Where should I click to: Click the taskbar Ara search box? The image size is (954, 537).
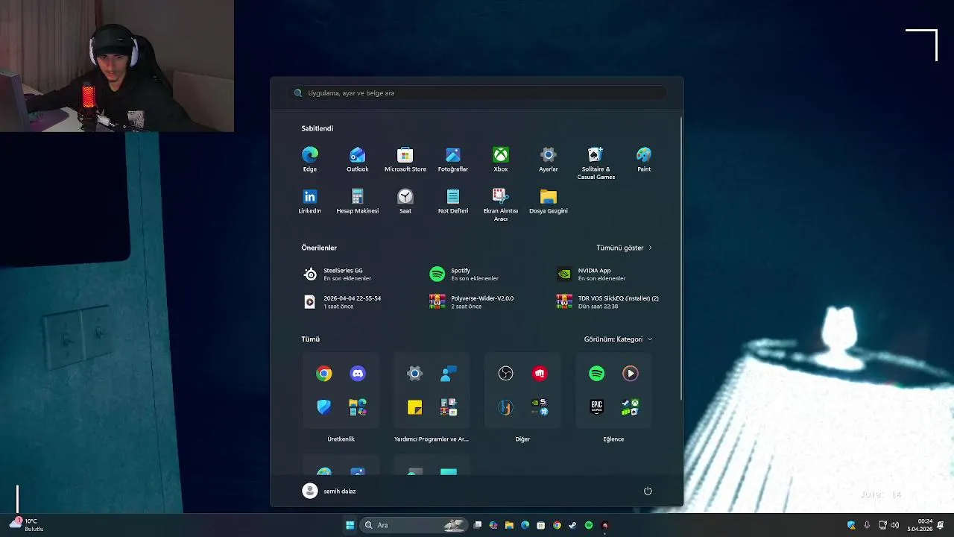(414, 525)
